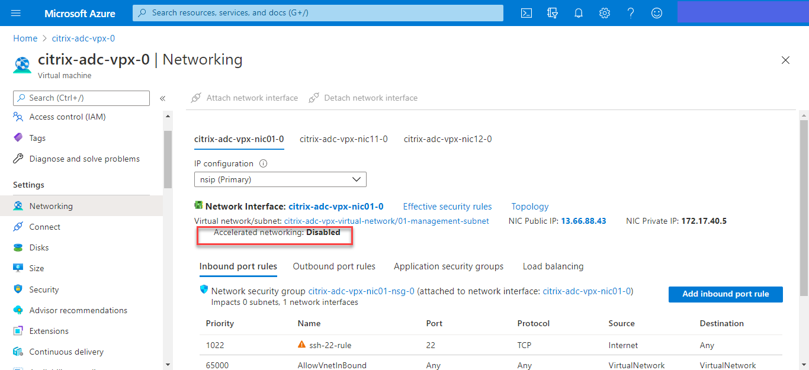Viewport: 809px width, 370px height.
Task: Click the Security shield icon in sidebar
Action: [18, 289]
